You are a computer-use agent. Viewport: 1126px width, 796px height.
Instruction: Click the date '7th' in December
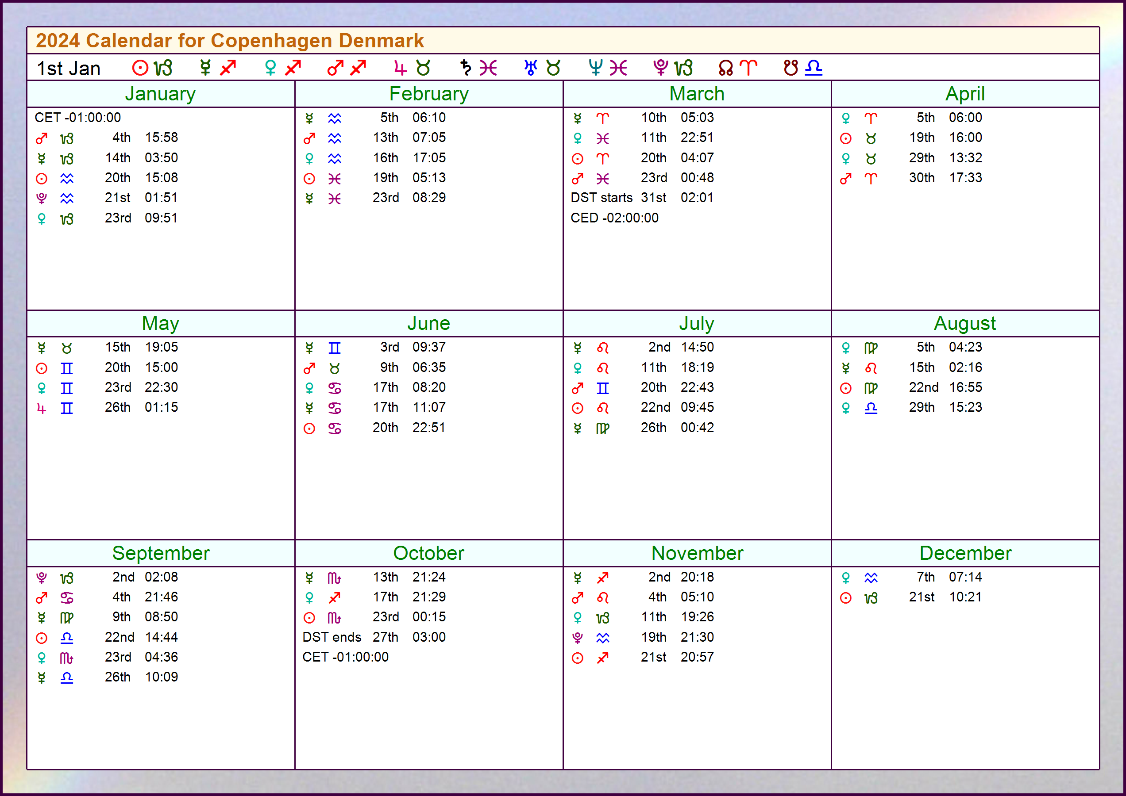click(925, 577)
